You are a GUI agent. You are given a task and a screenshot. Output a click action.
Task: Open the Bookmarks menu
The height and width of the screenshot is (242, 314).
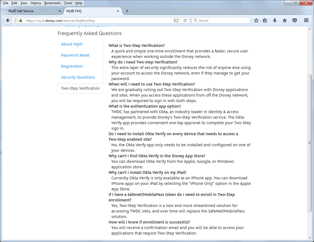52,3
